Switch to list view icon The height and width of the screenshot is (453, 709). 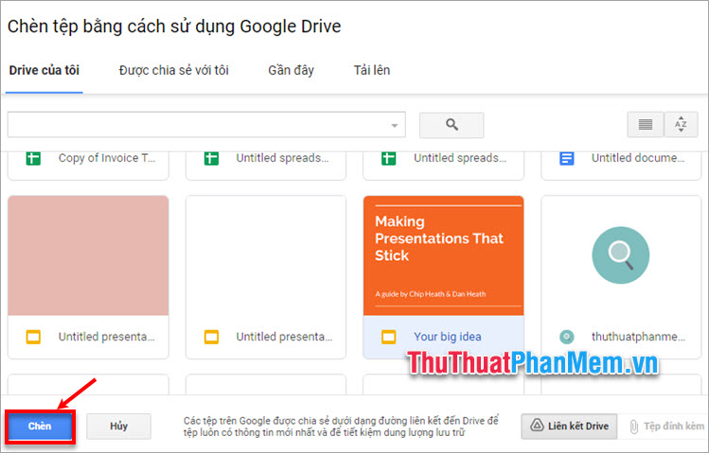[646, 125]
